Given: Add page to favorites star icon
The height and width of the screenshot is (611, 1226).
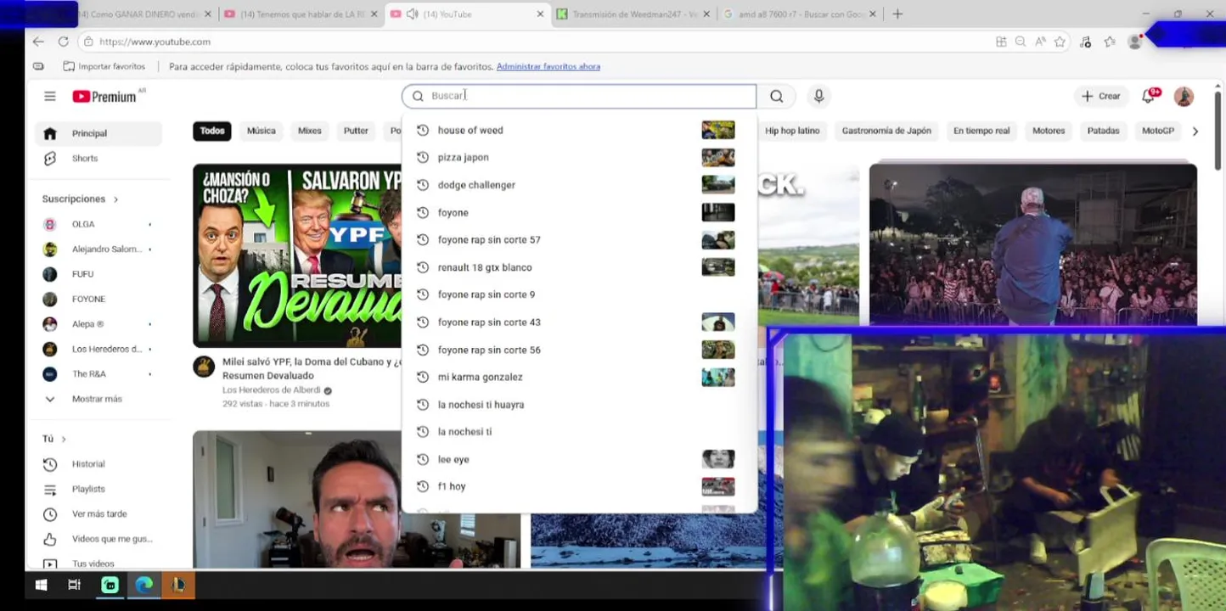Looking at the screenshot, I should pos(1060,42).
